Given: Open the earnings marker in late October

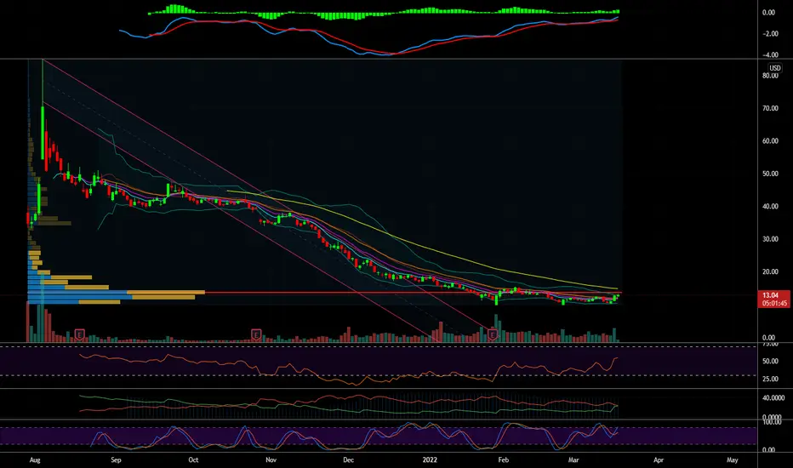Looking at the screenshot, I should click(256, 334).
